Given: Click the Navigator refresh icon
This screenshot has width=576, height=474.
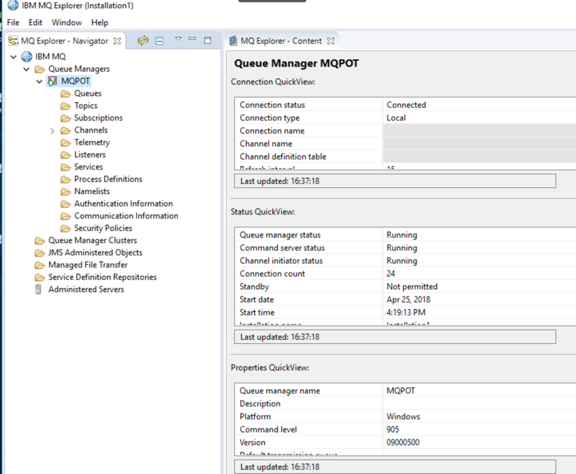Looking at the screenshot, I should [143, 40].
